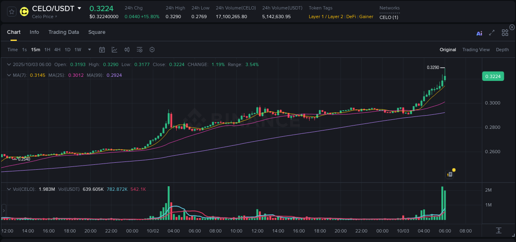Collapse the OHLC price info row

click(9, 64)
